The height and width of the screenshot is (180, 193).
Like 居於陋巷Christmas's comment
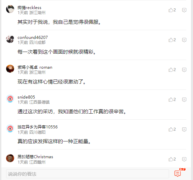point(172,159)
